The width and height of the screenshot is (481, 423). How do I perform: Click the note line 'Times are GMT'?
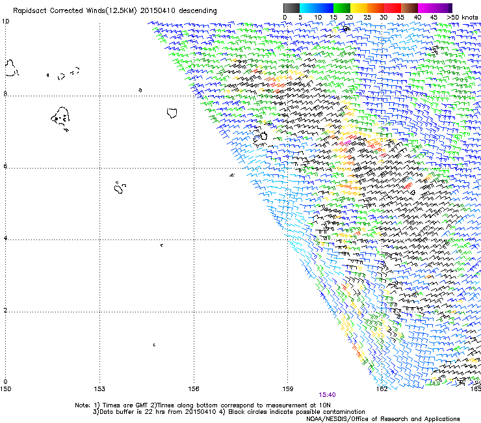[x=125, y=405]
